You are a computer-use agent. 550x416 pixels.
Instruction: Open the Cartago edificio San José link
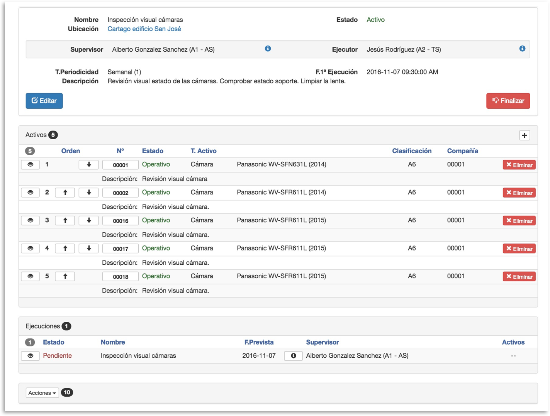(144, 29)
